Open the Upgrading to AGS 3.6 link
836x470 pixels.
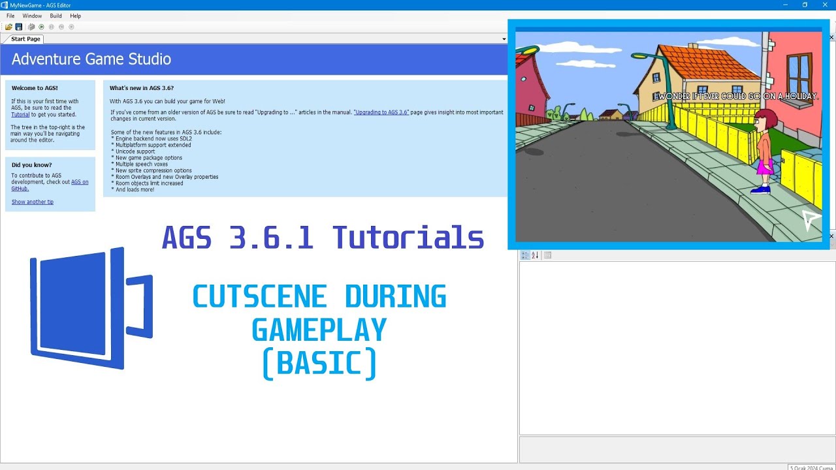click(381, 112)
